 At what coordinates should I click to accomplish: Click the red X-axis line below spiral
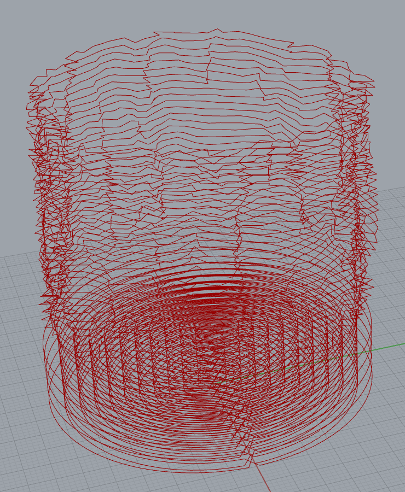(262, 478)
